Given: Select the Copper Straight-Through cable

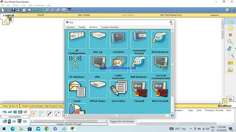Looking at the screenshot, I should pos(50,114).
